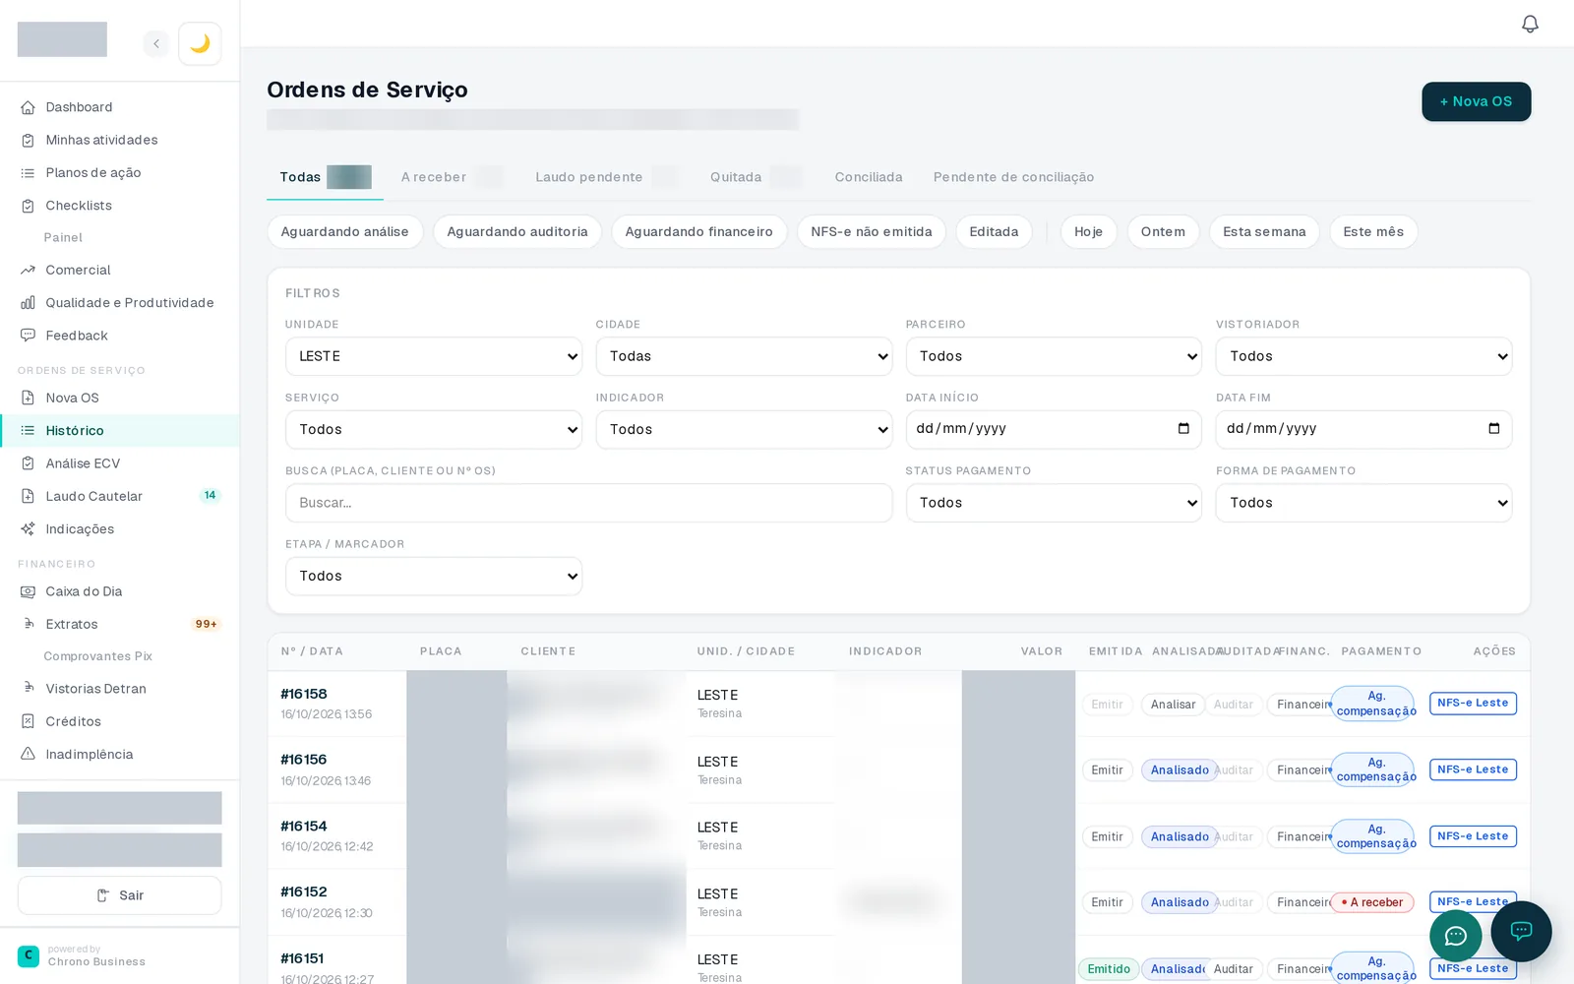This screenshot has height=984, width=1574.
Task: Open the Unidade dropdown showing LESTE
Action: click(x=434, y=356)
